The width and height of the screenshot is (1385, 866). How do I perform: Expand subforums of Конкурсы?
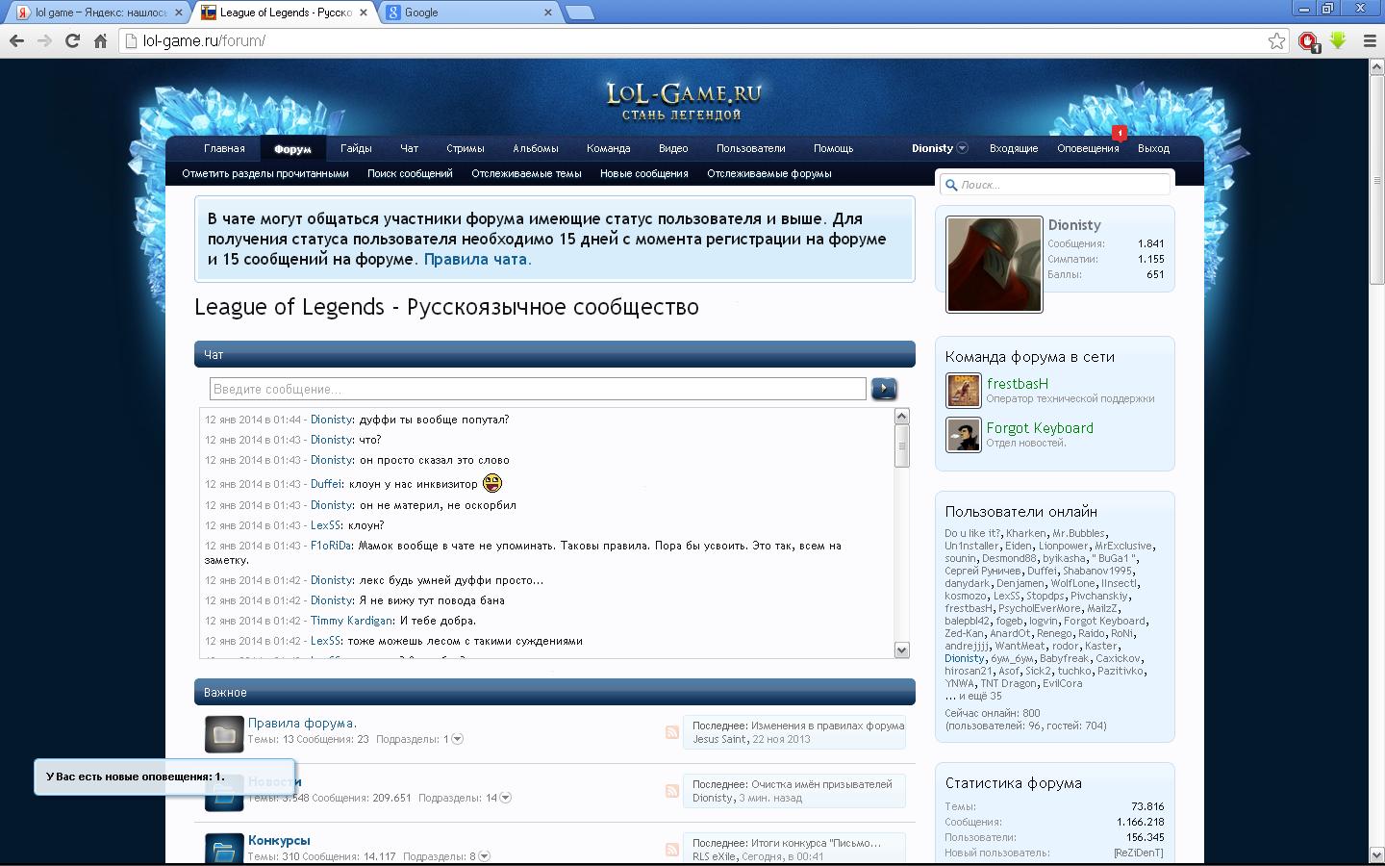(x=485, y=856)
